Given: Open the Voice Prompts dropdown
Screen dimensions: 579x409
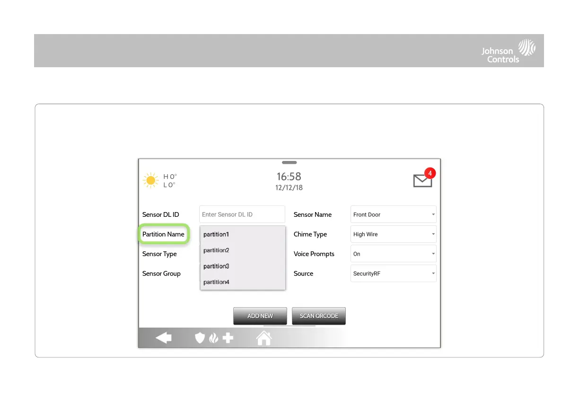Looking at the screenshot, I should 394,254.
